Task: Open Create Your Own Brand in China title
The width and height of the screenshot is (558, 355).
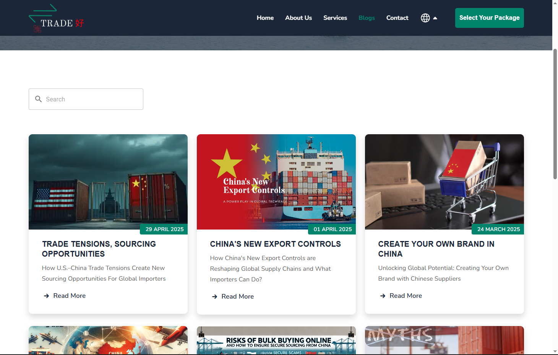Action: coord(436,249)
